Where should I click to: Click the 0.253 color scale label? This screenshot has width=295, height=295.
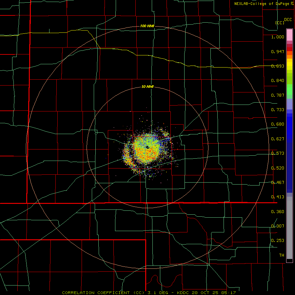tap(278, 241)
